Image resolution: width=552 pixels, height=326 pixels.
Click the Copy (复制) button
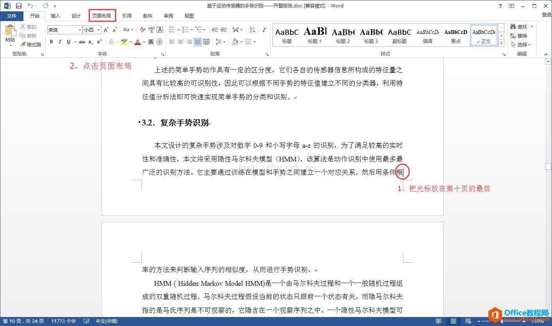[29, 36]
